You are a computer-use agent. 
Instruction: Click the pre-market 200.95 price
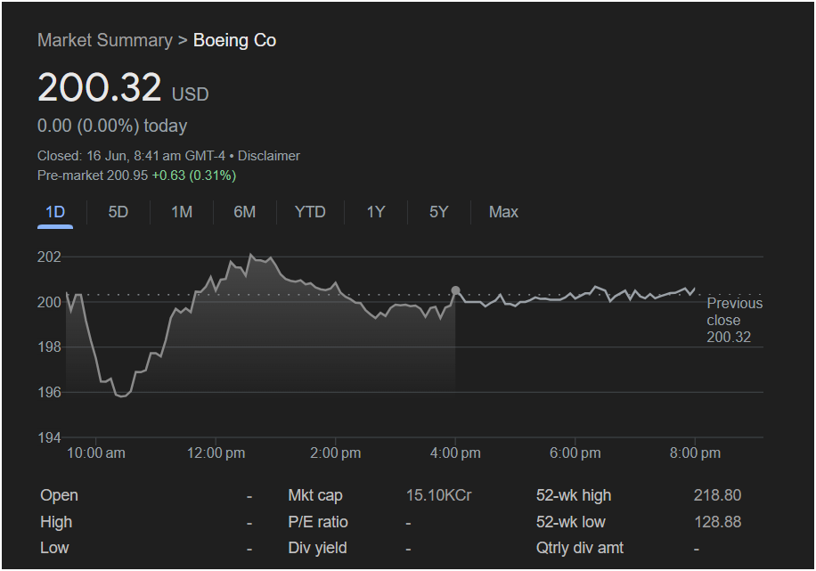(x=127, y=175)
